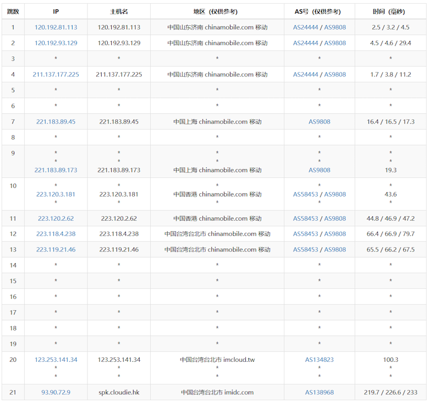Open the AS138968 link
Screen dimensions: 429x403
click(320, 392)
